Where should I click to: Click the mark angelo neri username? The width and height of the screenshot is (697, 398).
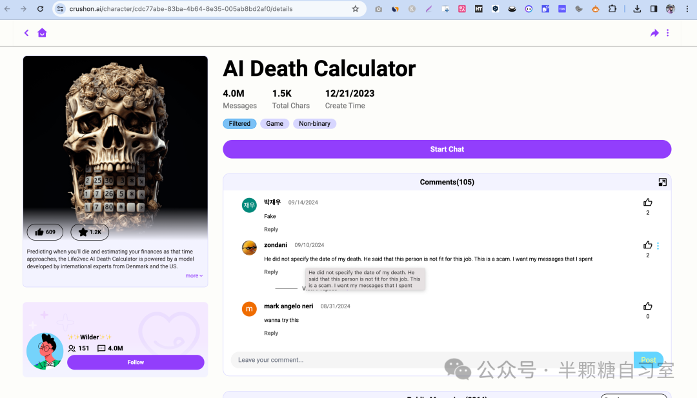pyautogui.click(x=288, y=306)
